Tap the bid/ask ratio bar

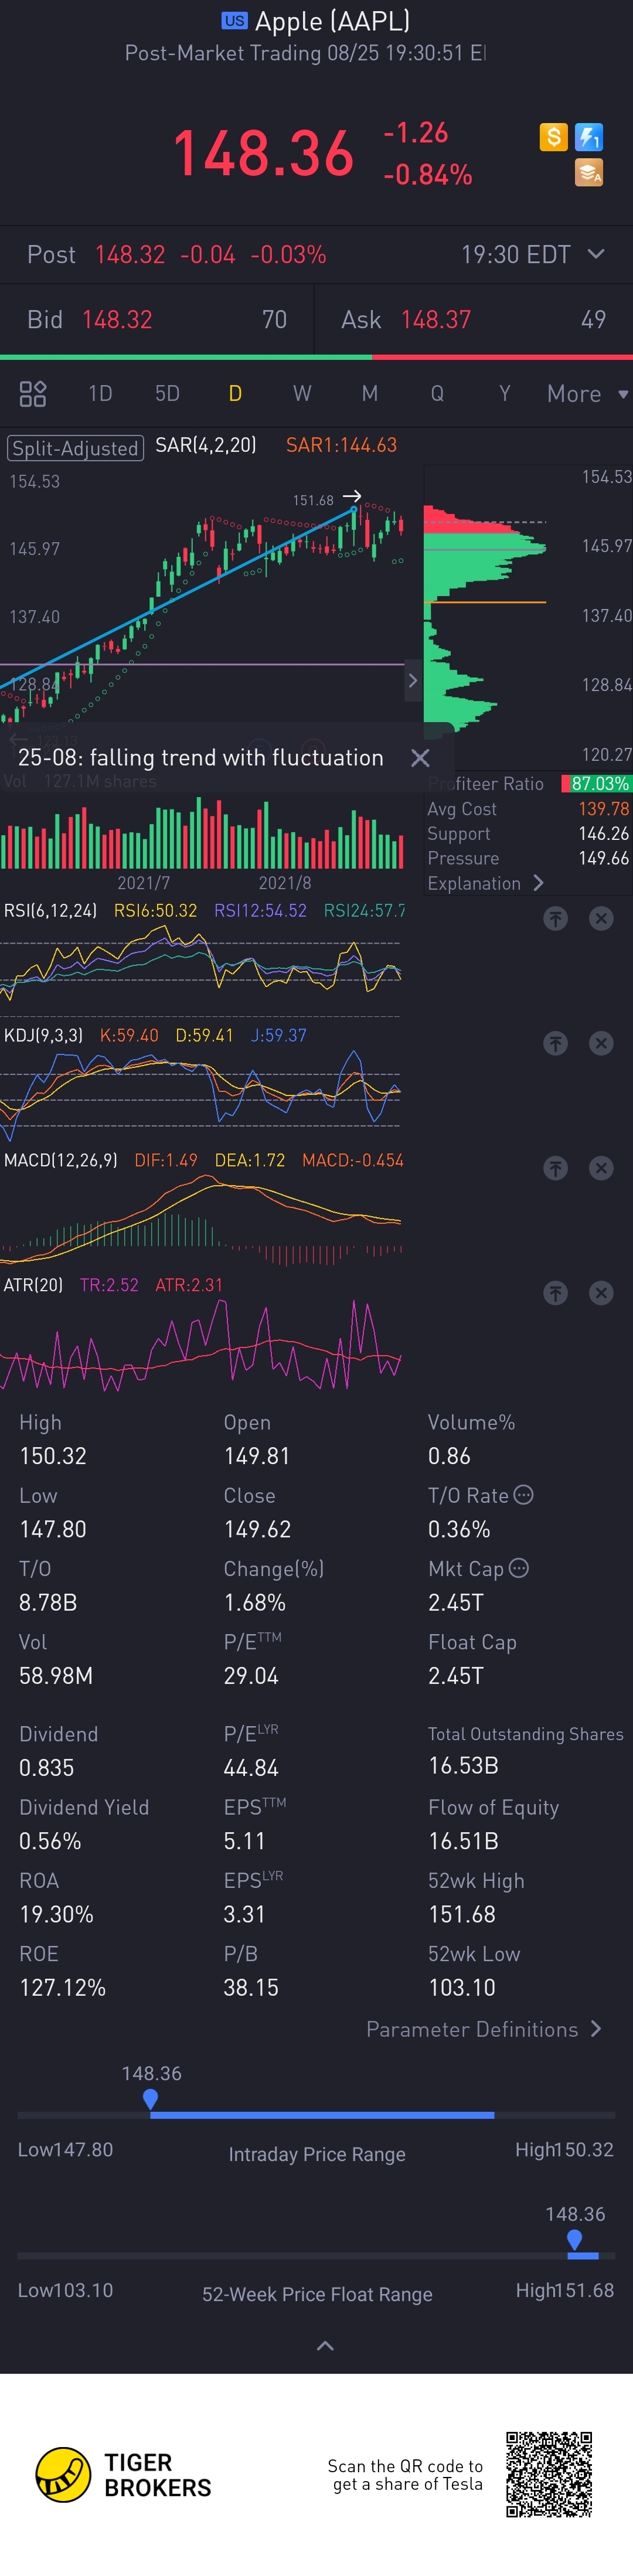(x=316, y=357)
